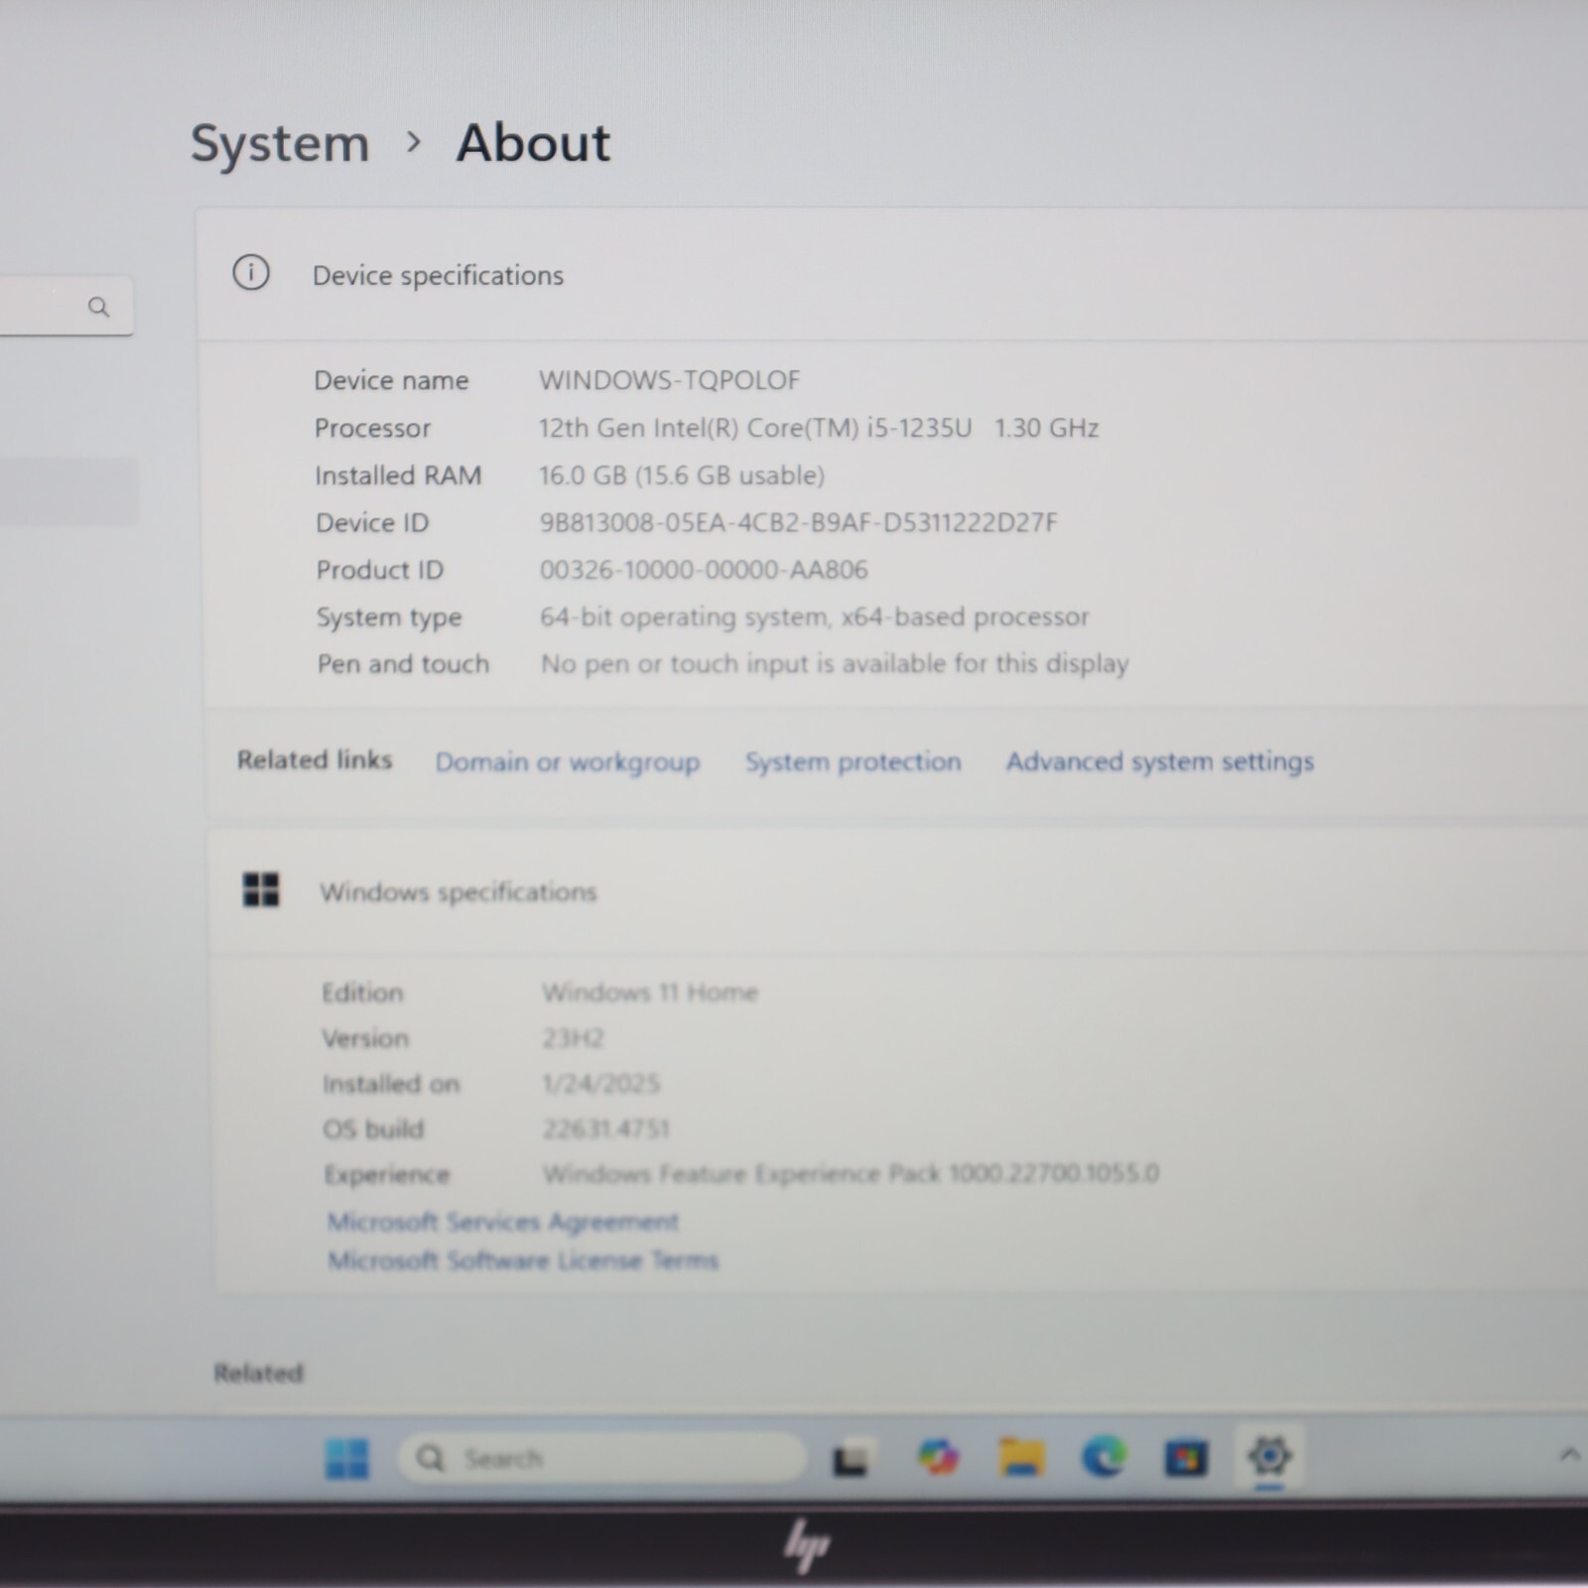Viewport: 1588px width, 1588px height.
Task: Click the search magnifier icon in the sidebar
Action: (x=98, y=307)
